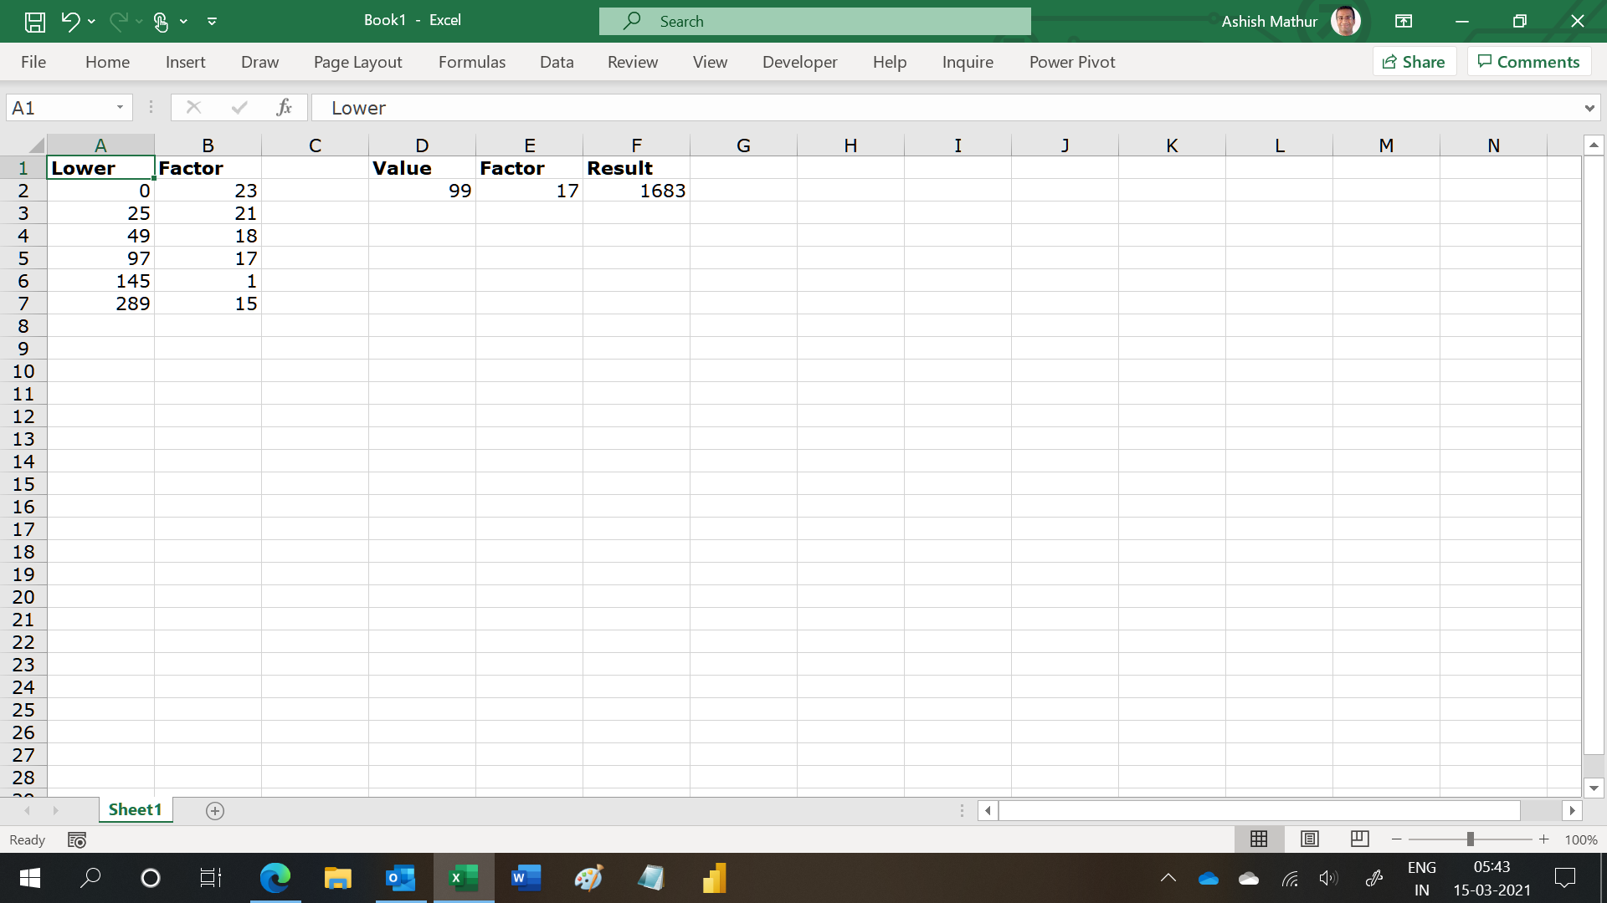This screenshot has height=903, width=1607.
Task: Click the Save icon in the title bar
Action: coord(35,22)
